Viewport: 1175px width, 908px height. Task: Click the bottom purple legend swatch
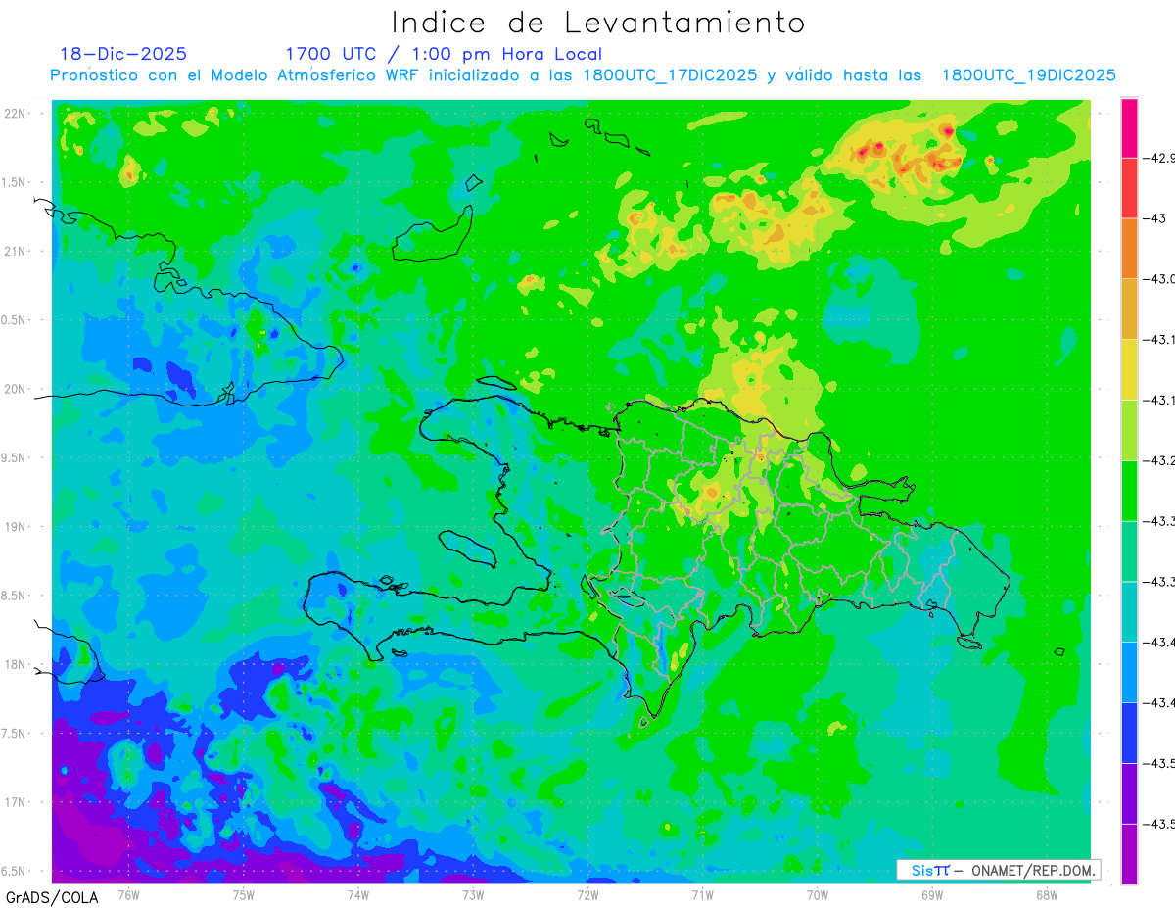(1129, 854)
